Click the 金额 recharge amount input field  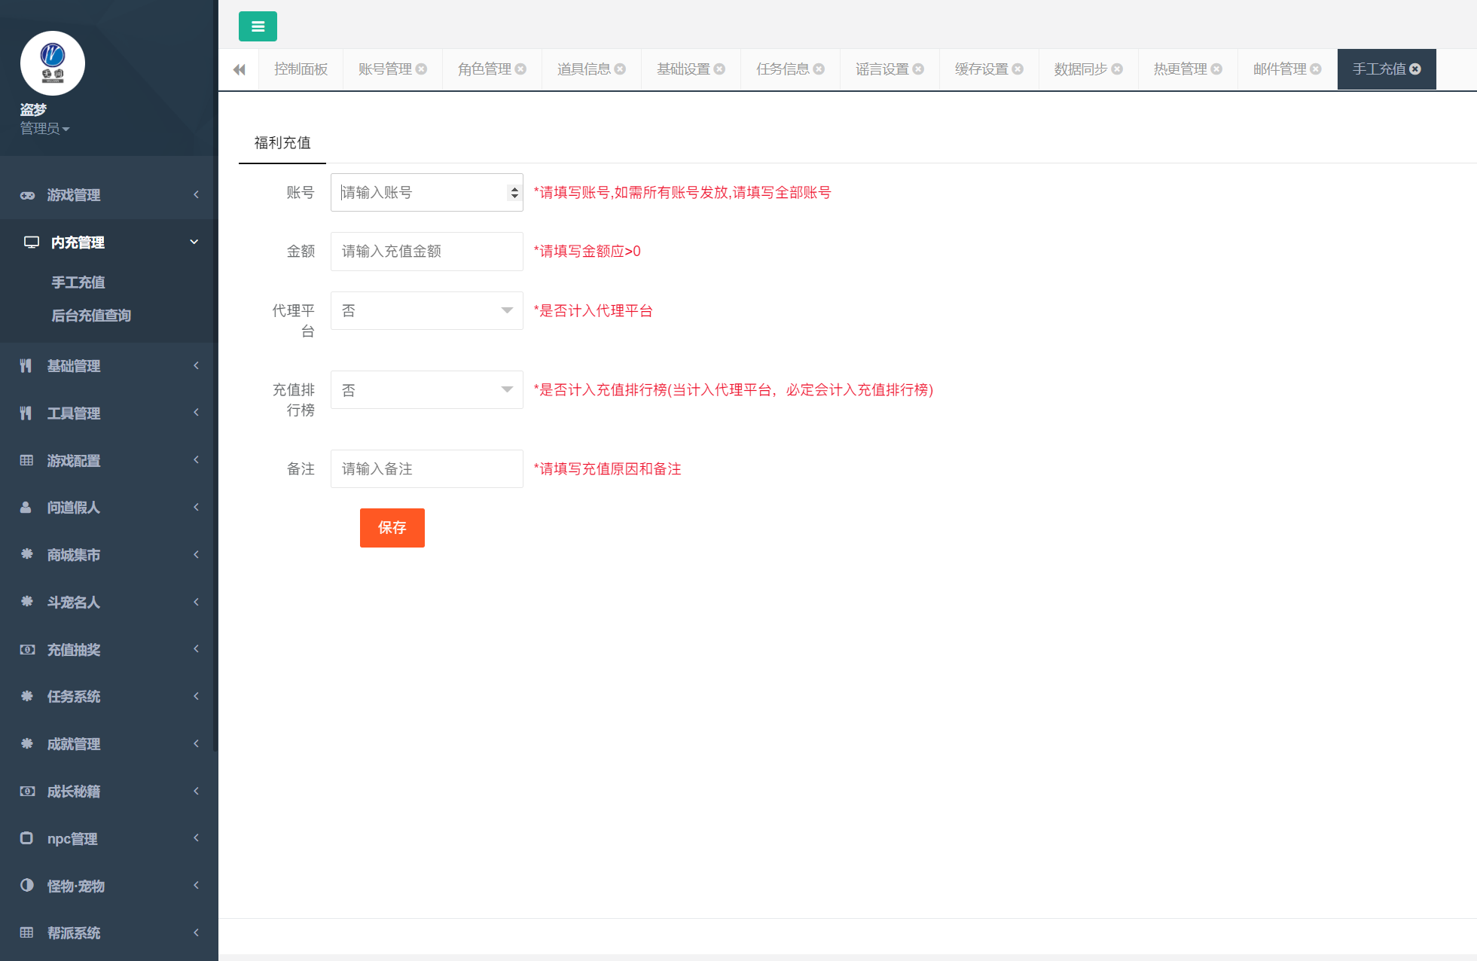coord(426,252)
